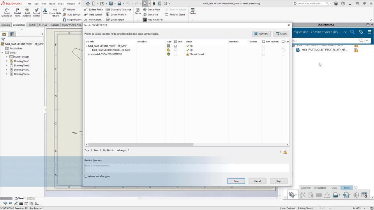Open Geometric Tolerance tool

[118, 9]
